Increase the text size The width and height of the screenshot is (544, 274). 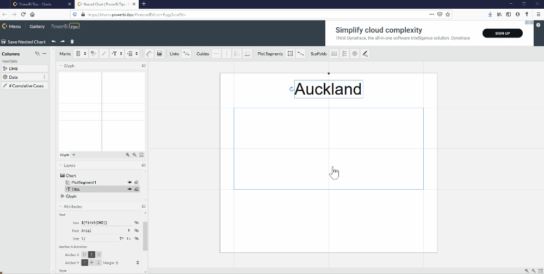(x=122, y=239)
